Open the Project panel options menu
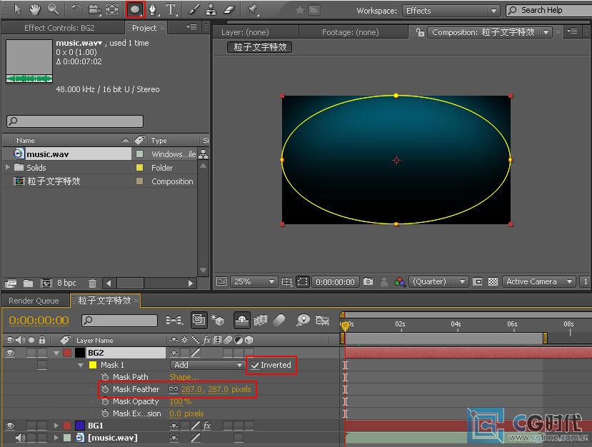Screen dimensions: 592x447 (x=192, y=27)
